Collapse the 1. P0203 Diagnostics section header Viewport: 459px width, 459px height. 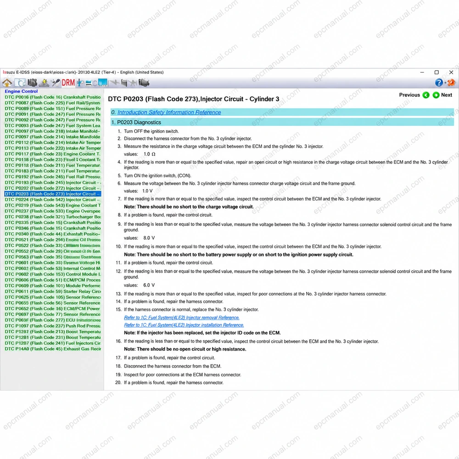point(282,123)
